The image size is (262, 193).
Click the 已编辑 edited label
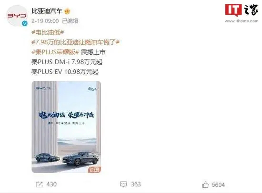(x=70, y=21)
